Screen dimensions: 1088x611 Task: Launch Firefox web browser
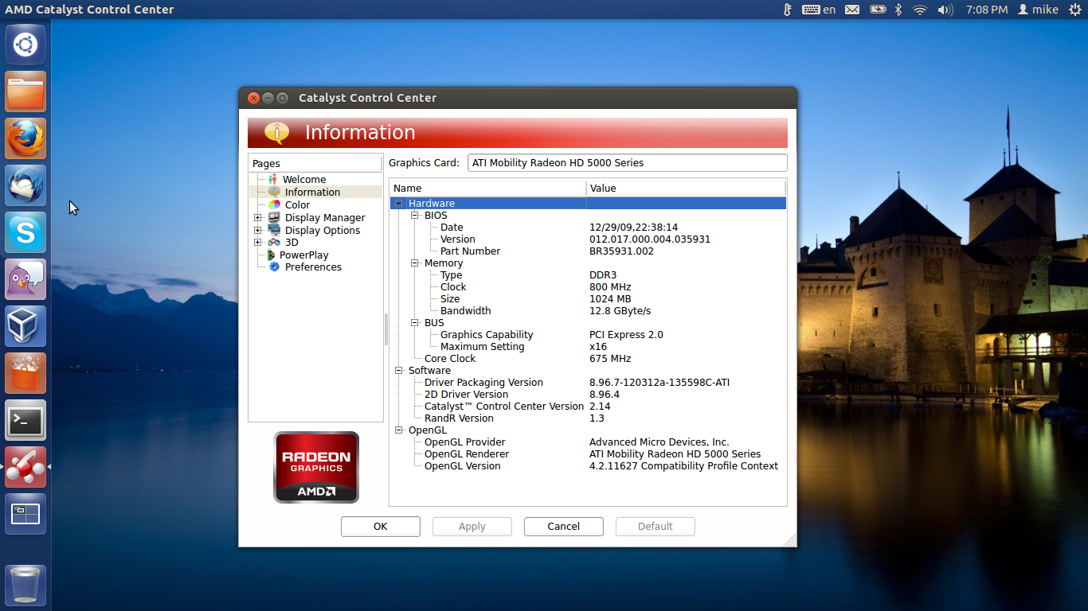coord(25,138)
